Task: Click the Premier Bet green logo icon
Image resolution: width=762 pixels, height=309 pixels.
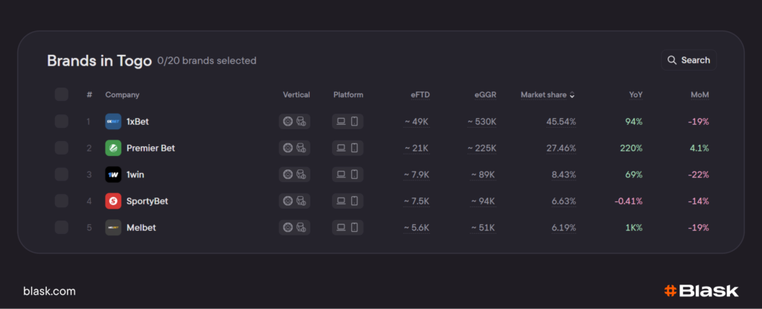Action: 113,148
